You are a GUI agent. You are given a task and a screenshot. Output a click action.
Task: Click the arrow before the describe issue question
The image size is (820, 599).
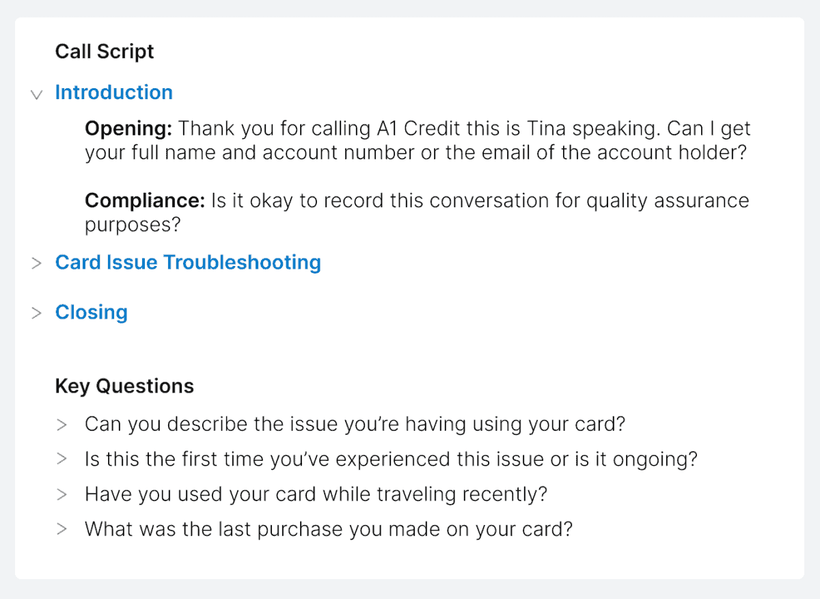click(62, 424)
